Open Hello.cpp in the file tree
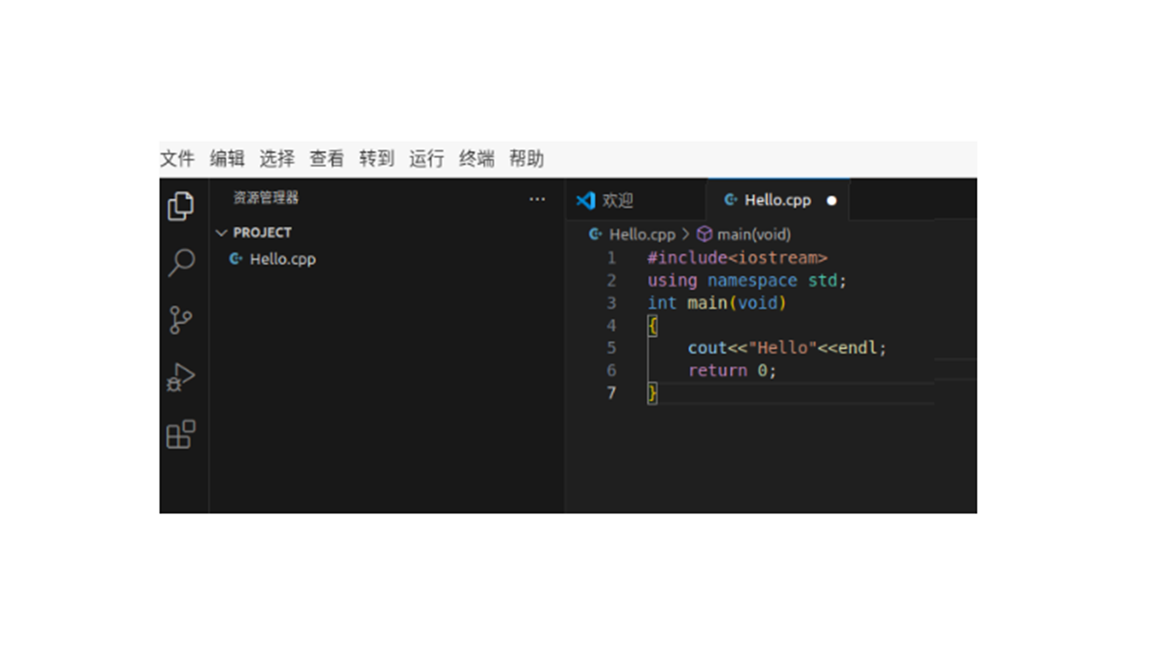Image resolution: width=1165 pixels, height=655 pixels. point(282,260)
